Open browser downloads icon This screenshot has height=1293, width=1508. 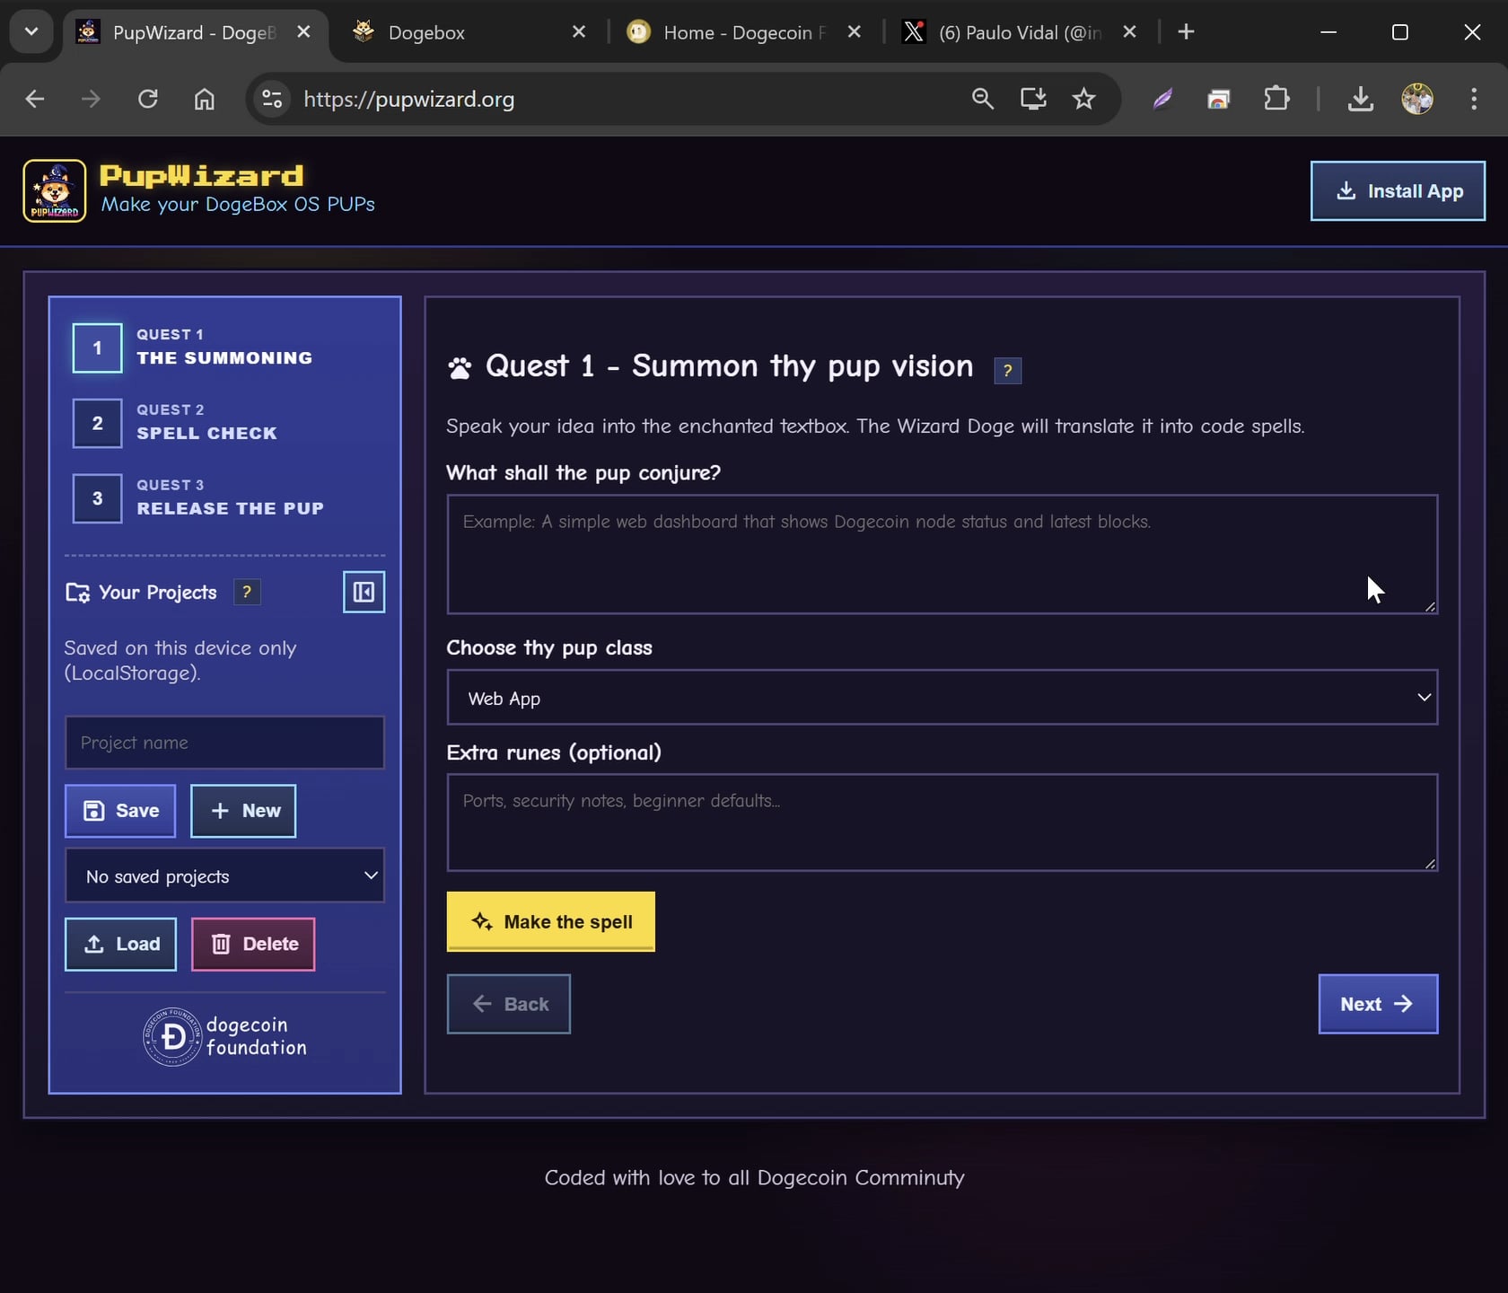click(x=1360, y=99)
